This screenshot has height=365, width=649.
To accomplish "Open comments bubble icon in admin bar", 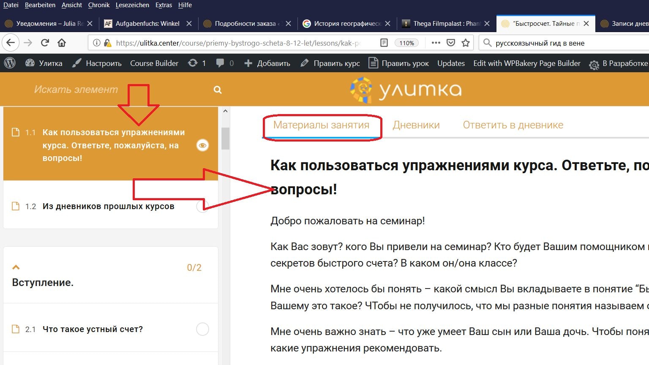I will [220, 63].
